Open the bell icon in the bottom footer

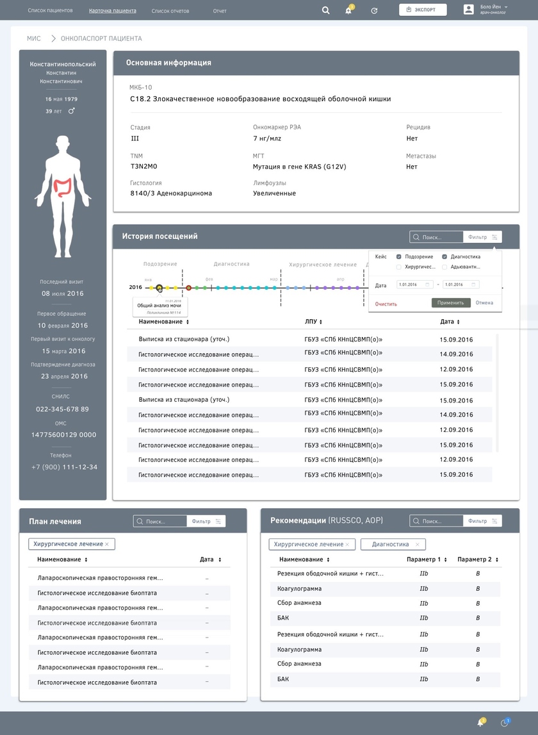click(480, 723)
